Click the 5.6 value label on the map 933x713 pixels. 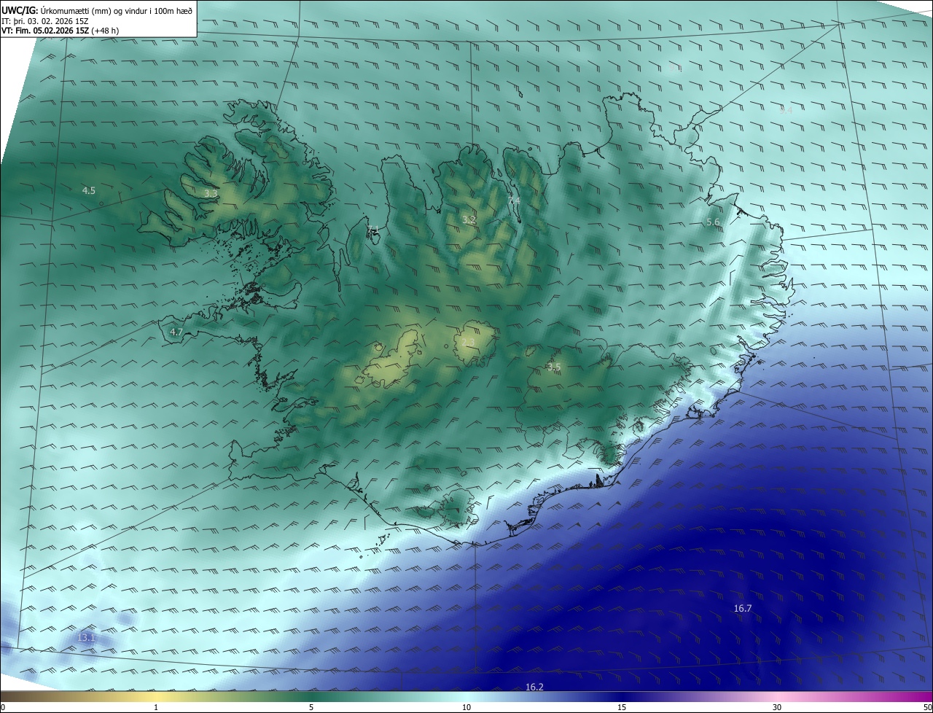point(713,222)
